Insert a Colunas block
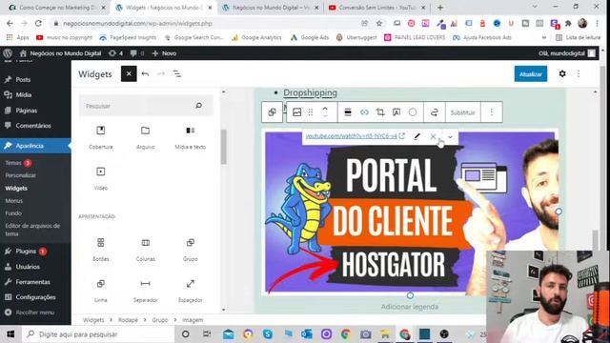This screenshot has height=343, width=610. point(146,250)
